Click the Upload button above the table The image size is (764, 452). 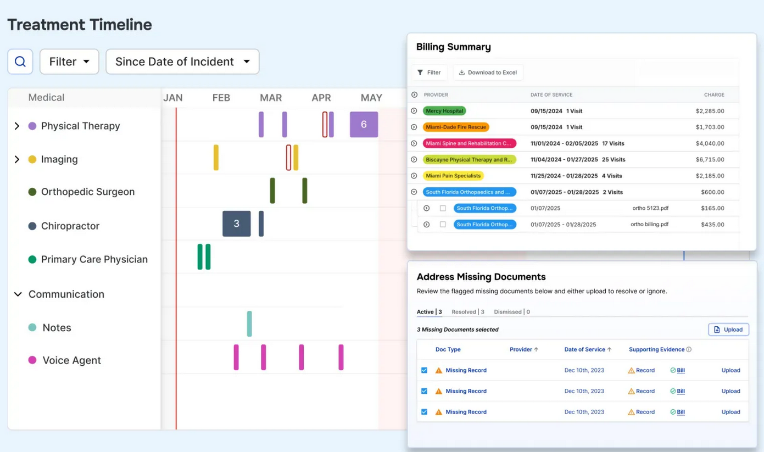(x=728, y=330)
